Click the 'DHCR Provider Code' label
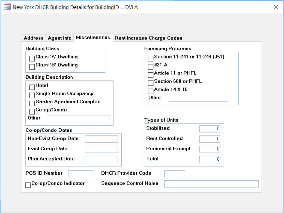 126,173
